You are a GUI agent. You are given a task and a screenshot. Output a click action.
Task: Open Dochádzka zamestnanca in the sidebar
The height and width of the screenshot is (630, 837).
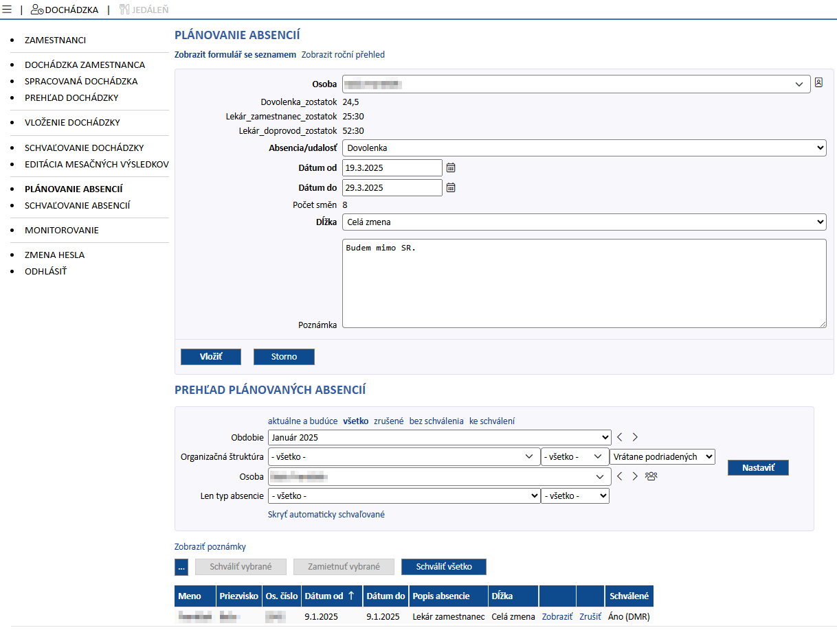tap(85, 65)
